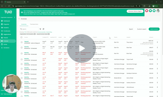Select the Invoices tab
The height and width of the screenshot is (97, 163).
coord(24,24)
